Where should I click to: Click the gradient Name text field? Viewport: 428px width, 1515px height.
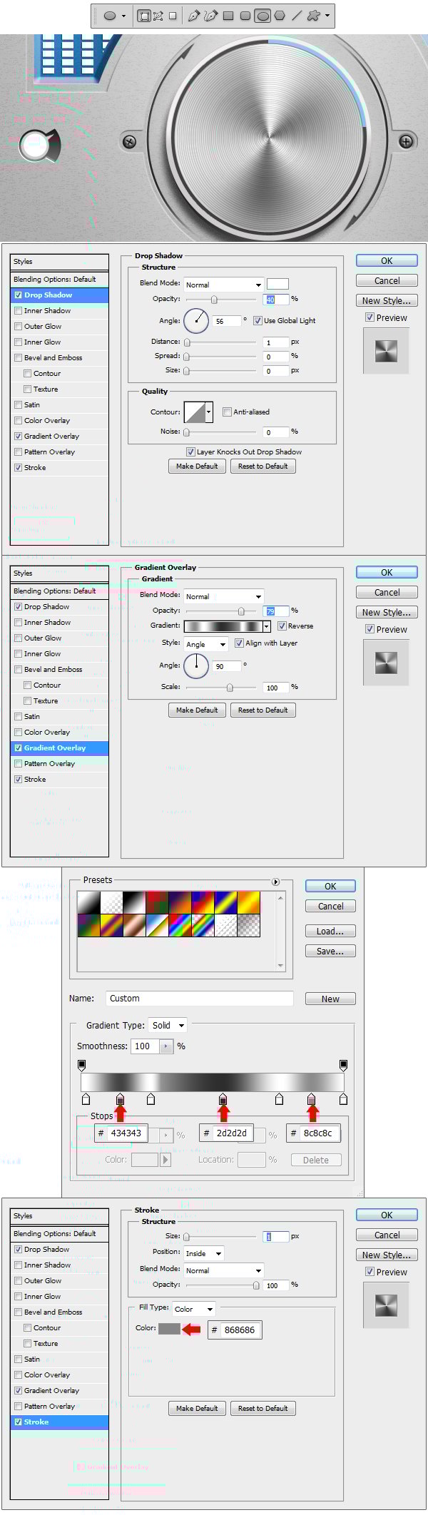pos(200,999)
